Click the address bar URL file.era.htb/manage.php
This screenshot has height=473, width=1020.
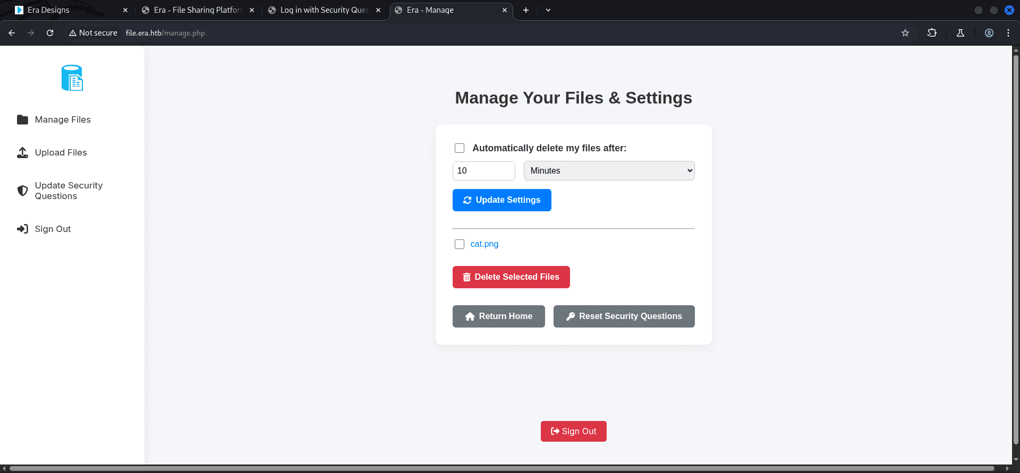click(165, 33)
